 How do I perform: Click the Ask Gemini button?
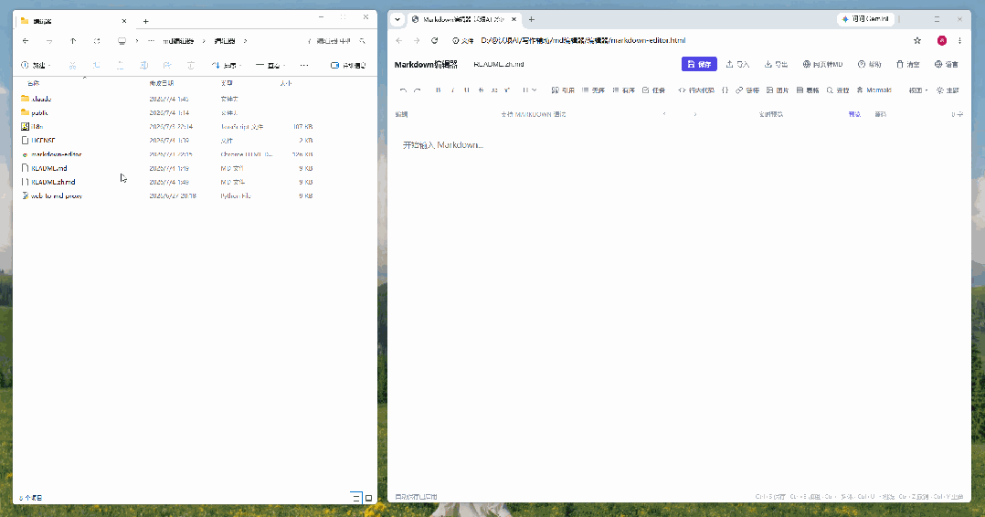[x=865, y=19]
